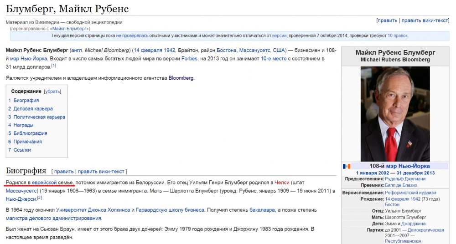This screenshot has height=244, width=456.
Task: Click top 'править вики-текст' link
Action: tap(425, 20)
